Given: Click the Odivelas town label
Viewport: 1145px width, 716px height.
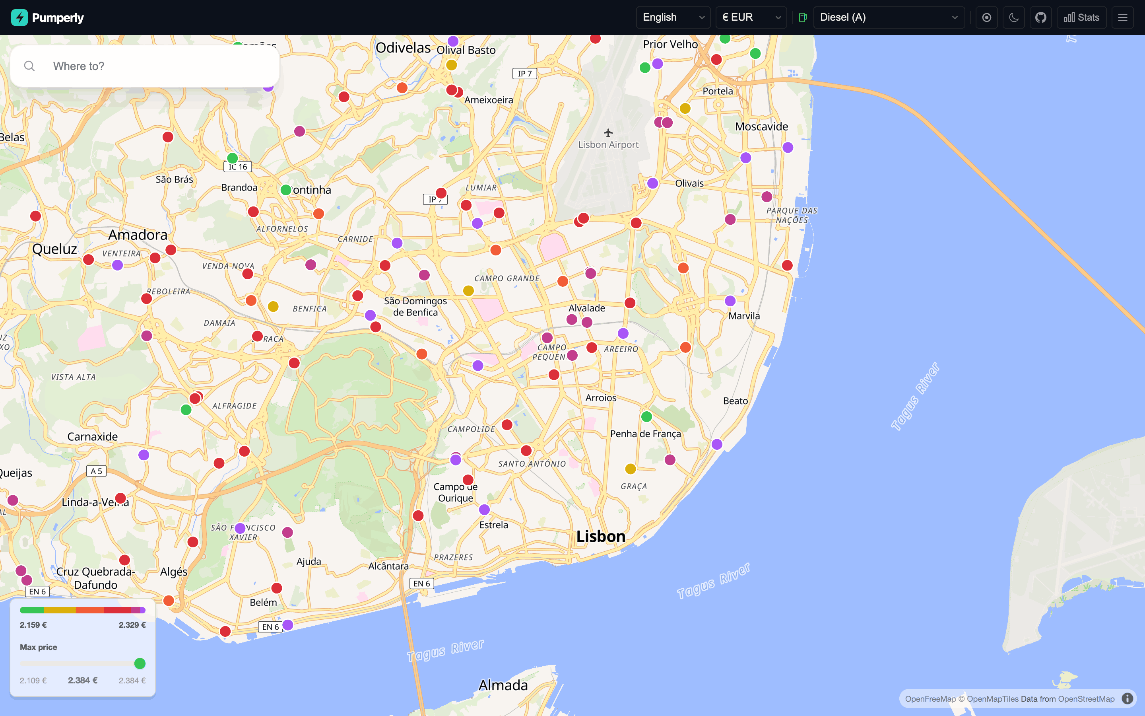Looking at the screenshot, I should click(403, 47).
